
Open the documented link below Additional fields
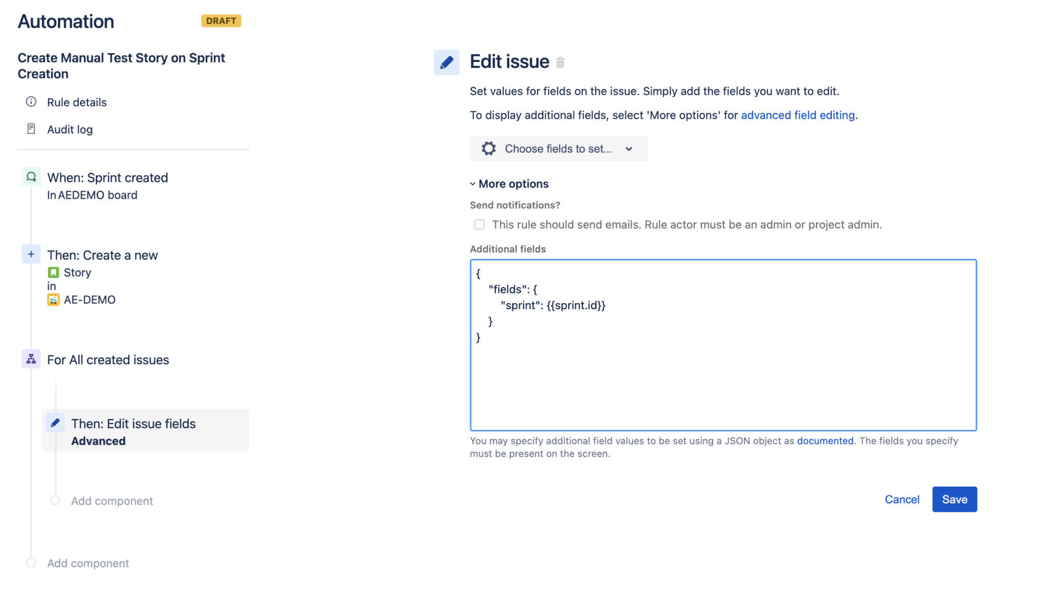tap(825, 440)
